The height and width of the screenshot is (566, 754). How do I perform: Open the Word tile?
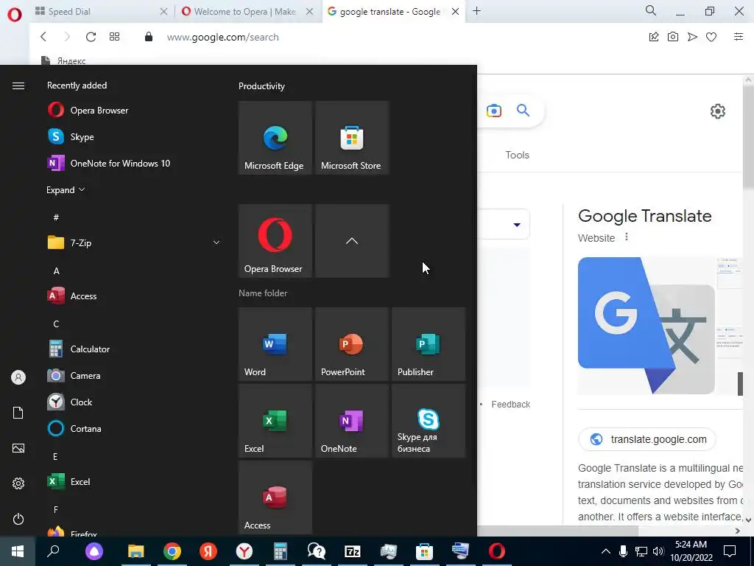click(275, 344)
